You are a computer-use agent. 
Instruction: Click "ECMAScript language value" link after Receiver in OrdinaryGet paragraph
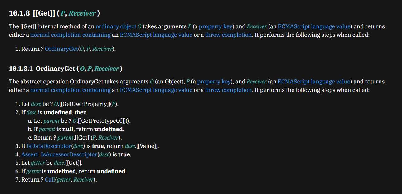click(314, 82)
